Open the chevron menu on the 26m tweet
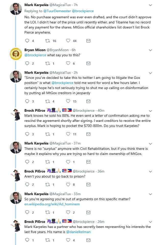This screenshot has width=161, height=245. [x=150, y=222]
